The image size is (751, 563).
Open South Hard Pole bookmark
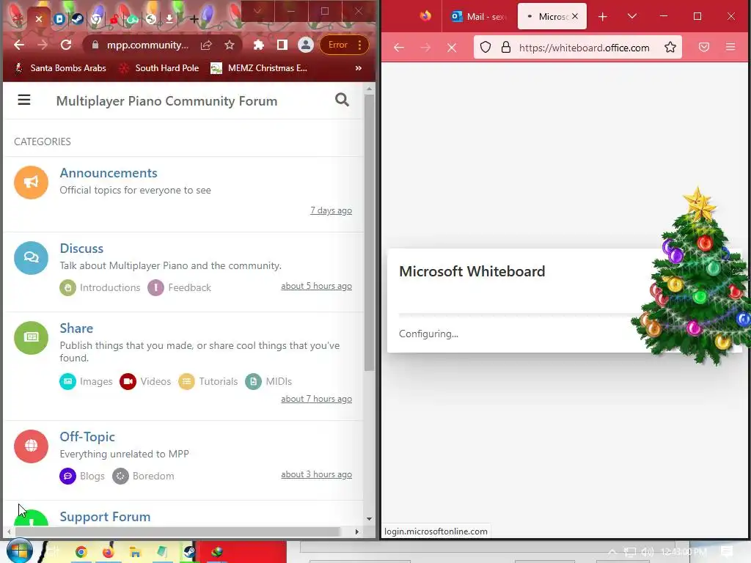point(159,68)
